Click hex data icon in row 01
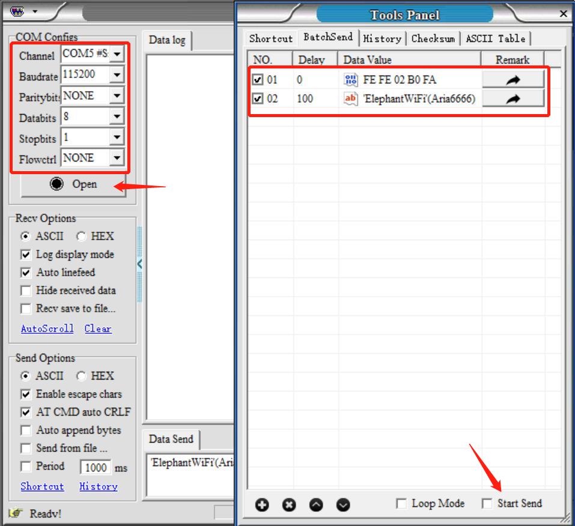 tap(350, 79)
